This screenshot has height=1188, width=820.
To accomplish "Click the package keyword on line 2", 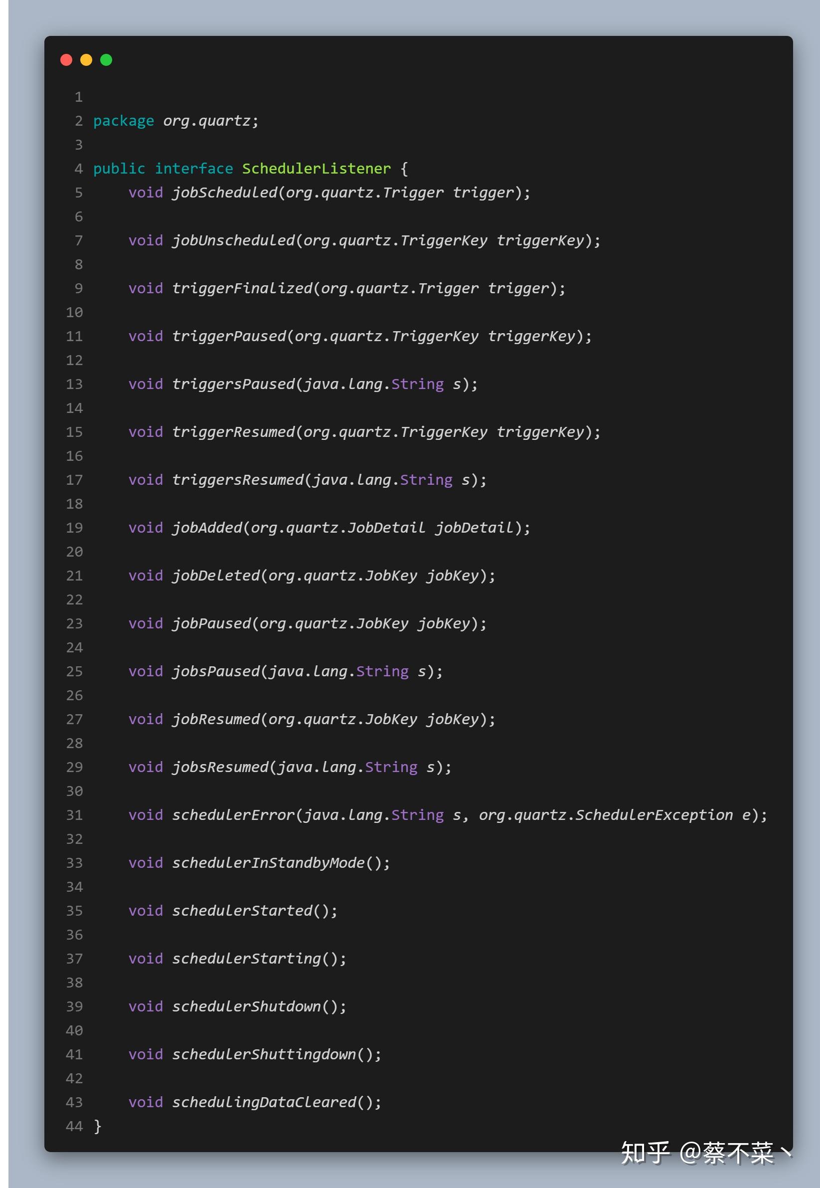I will 123,121.
